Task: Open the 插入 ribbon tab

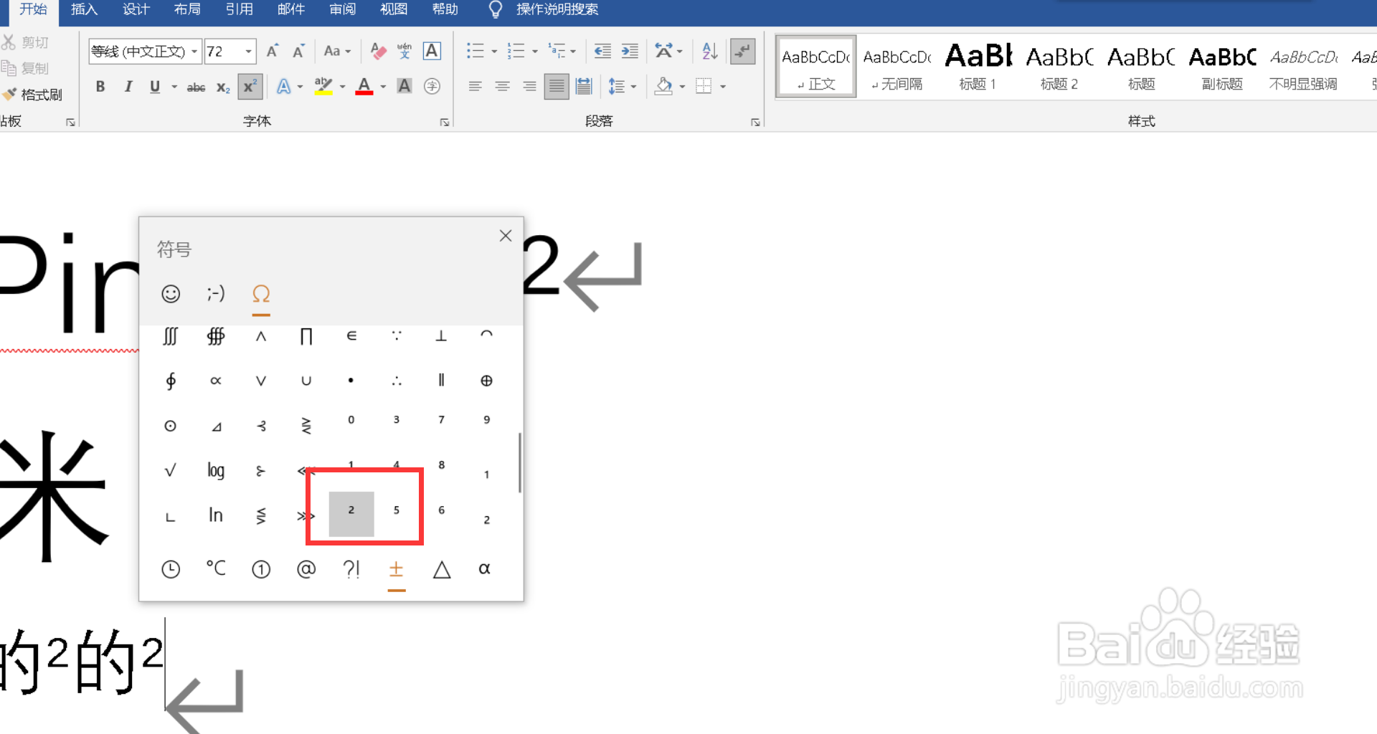Action: 84,9
